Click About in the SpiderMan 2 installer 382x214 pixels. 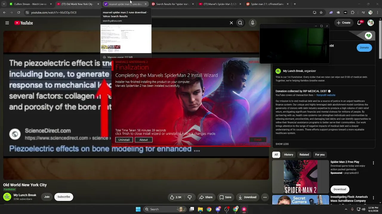point(144,140)
